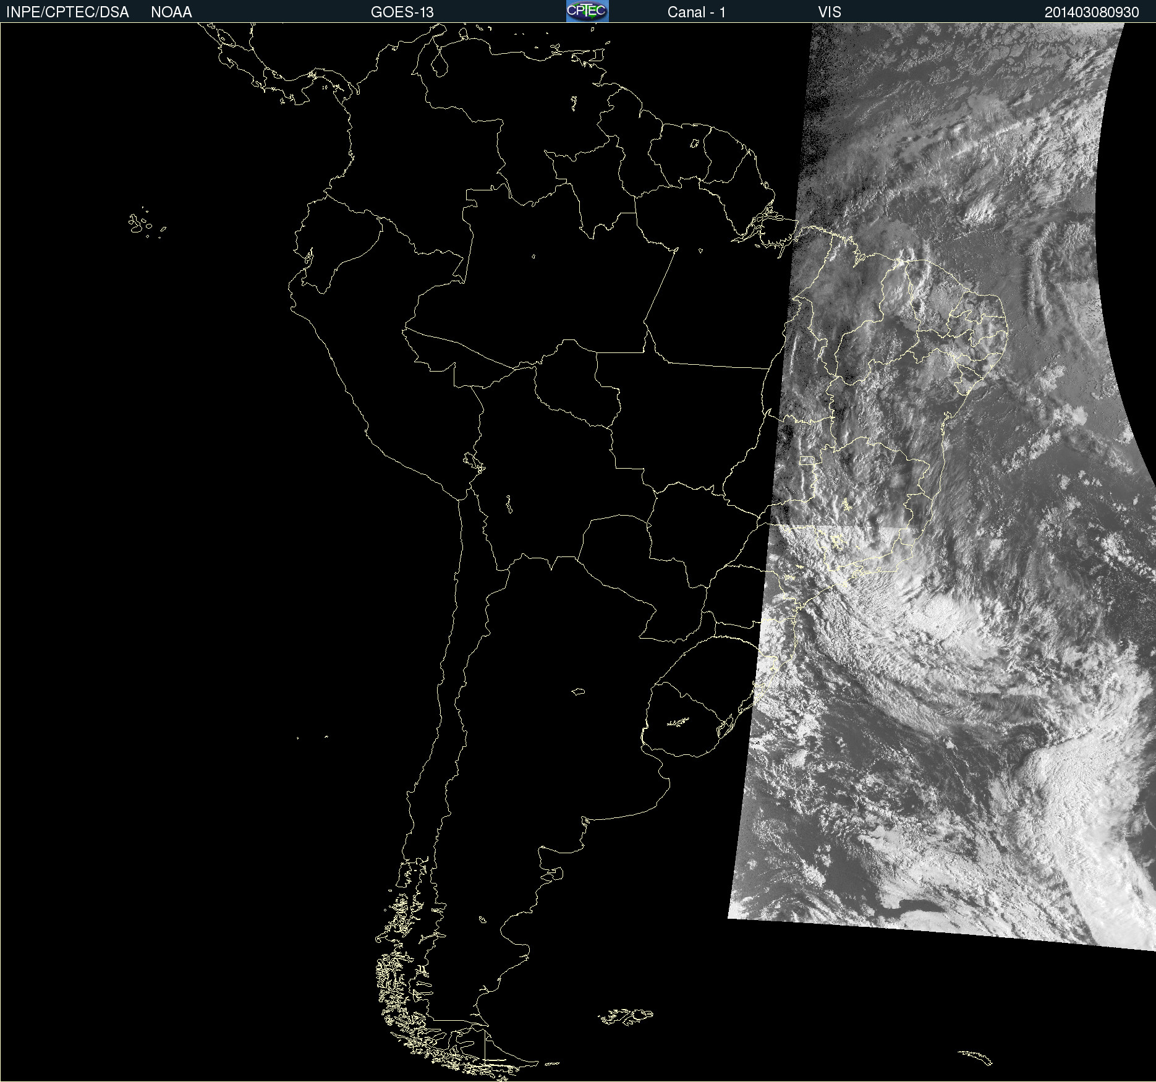
Task: Click the INPE/CPTEC/DSA header text
Action: [67, 12]
